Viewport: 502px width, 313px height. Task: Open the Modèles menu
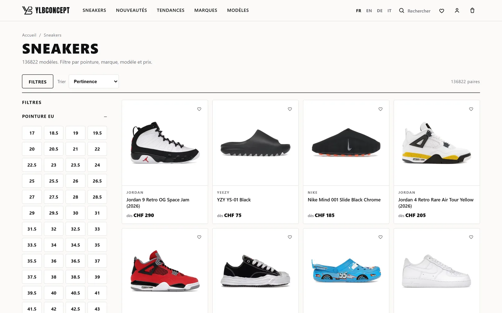point(238,10)
